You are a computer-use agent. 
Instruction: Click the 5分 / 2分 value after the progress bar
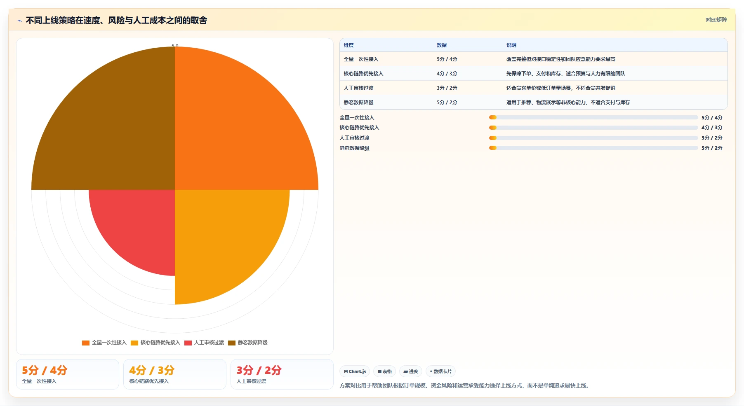pos(712,148)
